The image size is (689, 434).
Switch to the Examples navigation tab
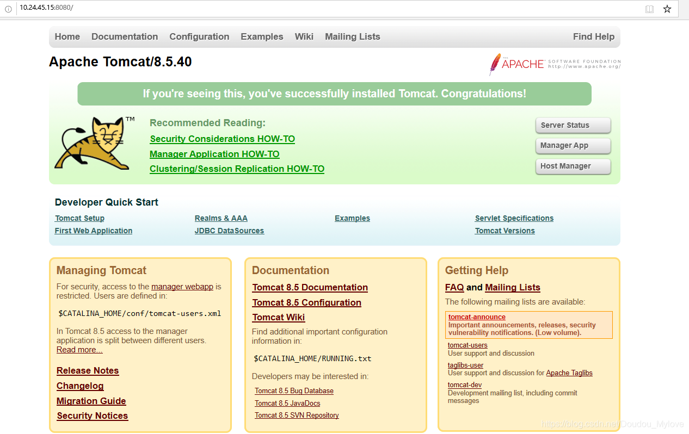point(262,36)
